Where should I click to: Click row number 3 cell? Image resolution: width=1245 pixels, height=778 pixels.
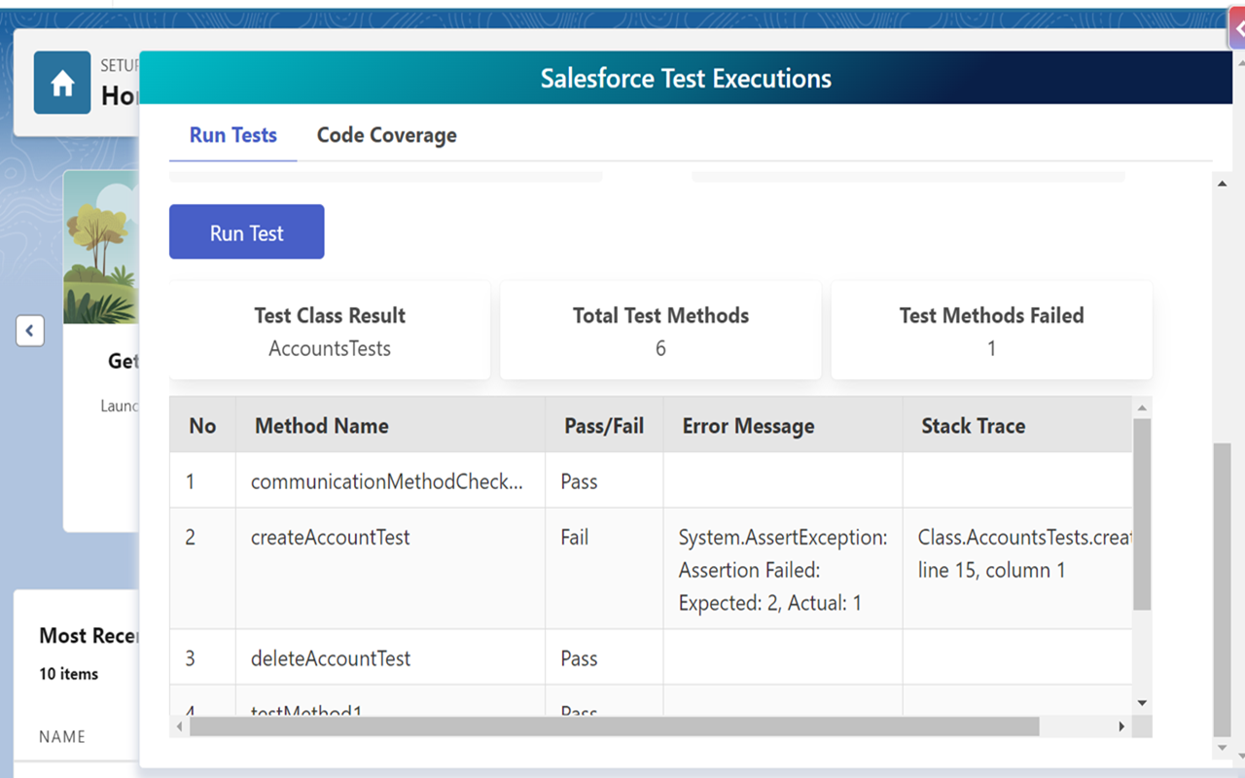tap(202, 658)
